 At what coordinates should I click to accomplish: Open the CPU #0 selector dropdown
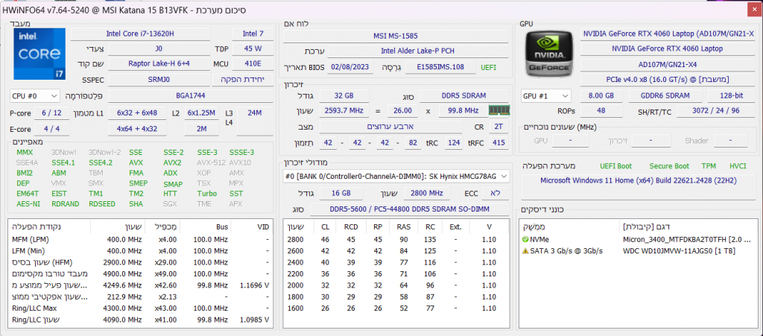point(34,96)
